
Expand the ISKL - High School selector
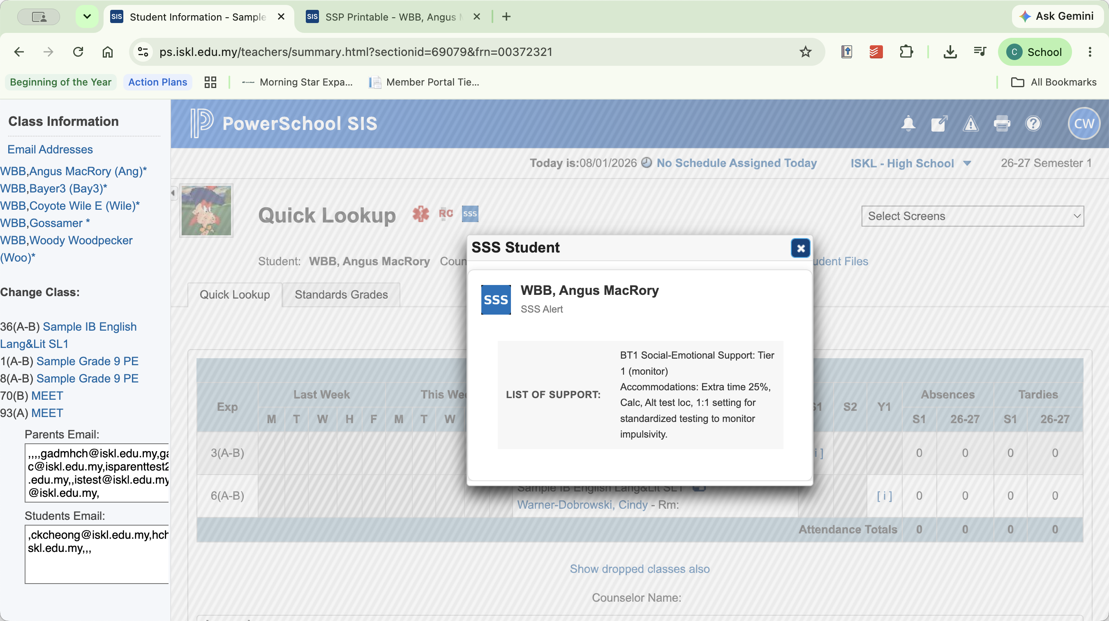pyautogui.click(x=910, y=163)
